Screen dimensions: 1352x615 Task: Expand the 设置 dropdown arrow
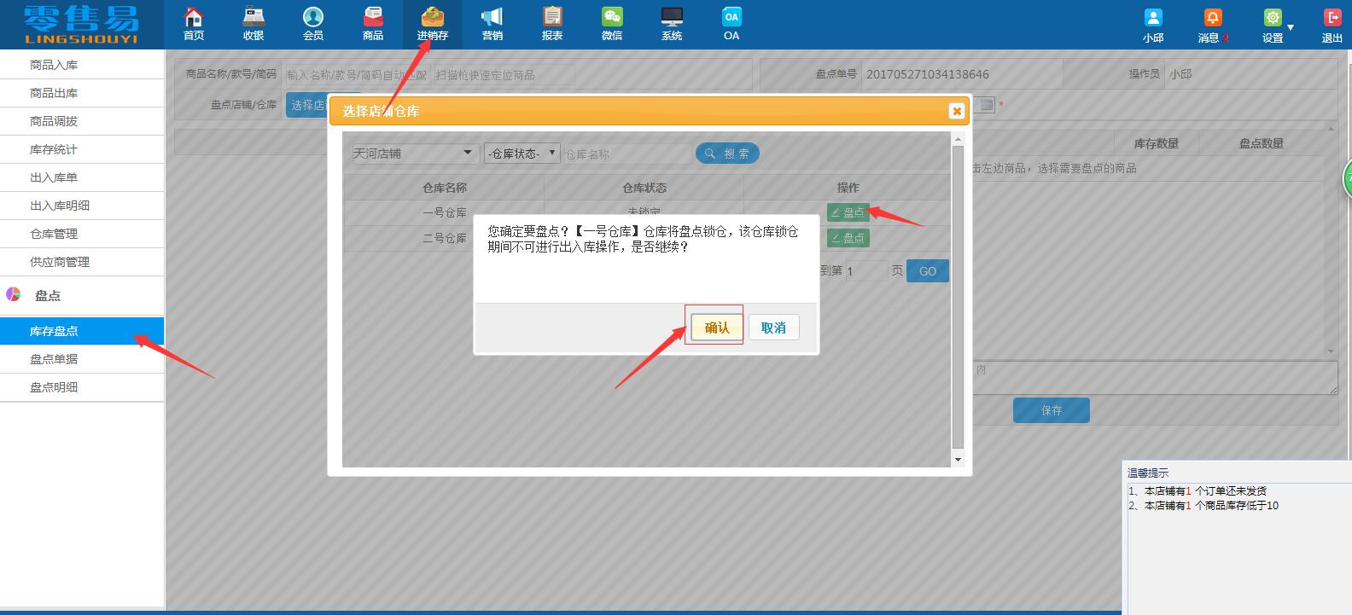[x=1291, y=27]
